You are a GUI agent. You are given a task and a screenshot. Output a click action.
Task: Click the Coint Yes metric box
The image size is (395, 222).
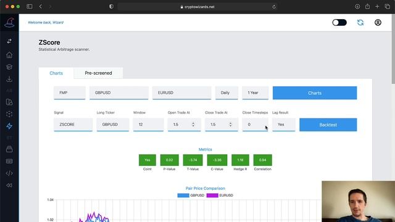148,160
